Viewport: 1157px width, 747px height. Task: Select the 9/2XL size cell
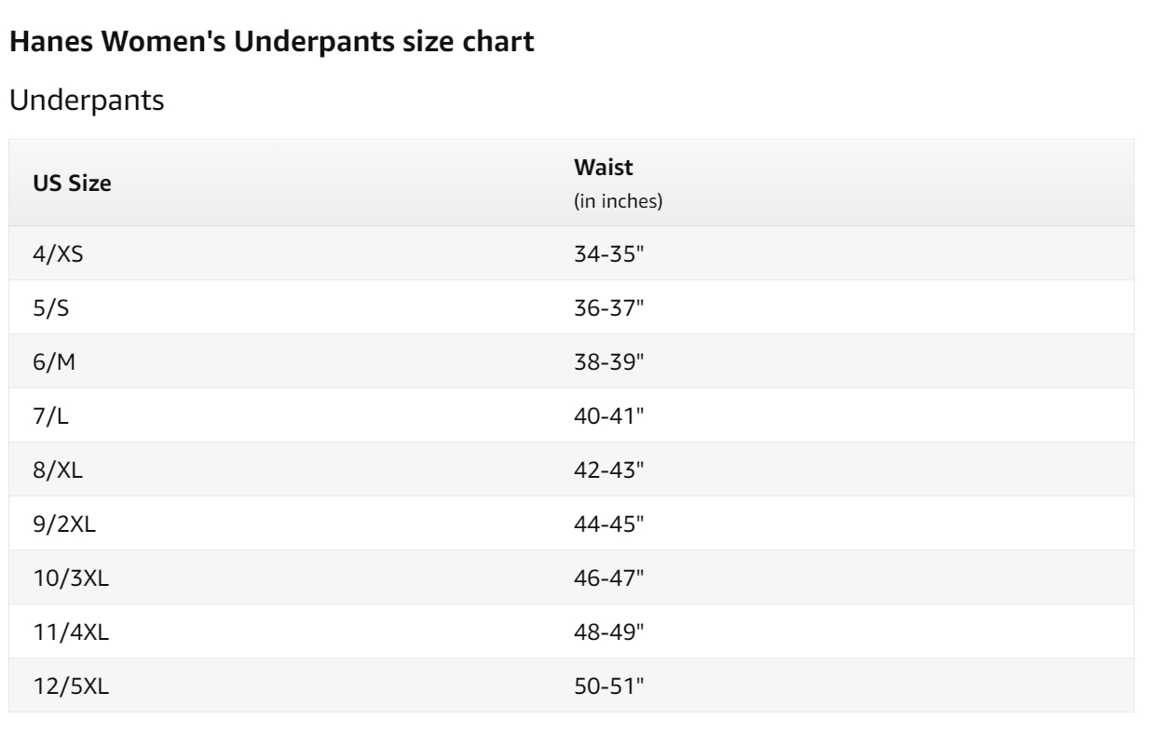click(64, 523)
